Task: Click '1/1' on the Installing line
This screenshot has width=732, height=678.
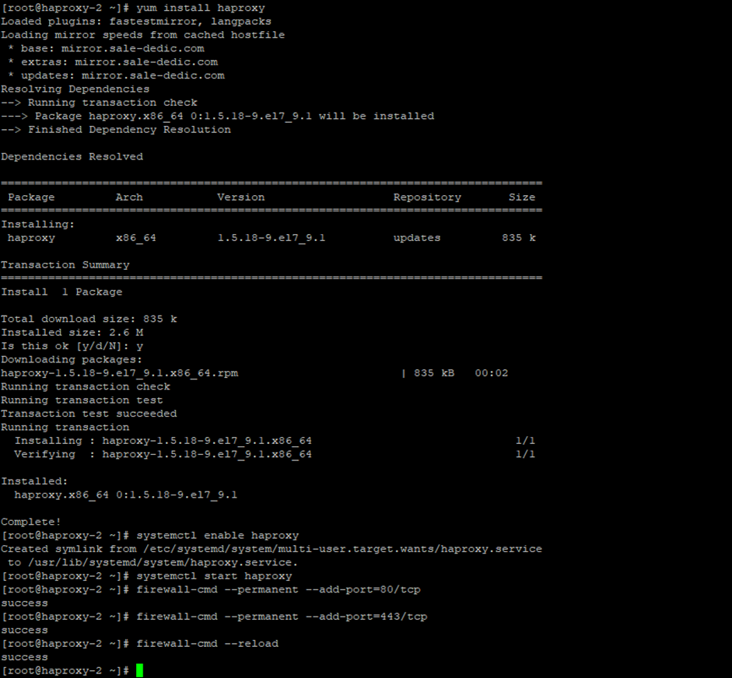Action: point(525,441)
